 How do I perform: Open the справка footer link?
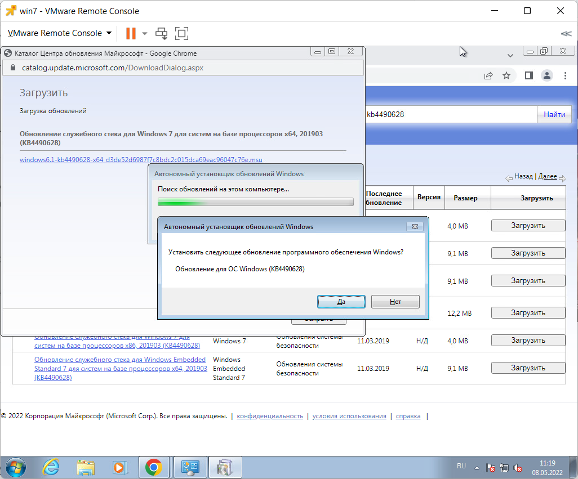tap(408, 416)
